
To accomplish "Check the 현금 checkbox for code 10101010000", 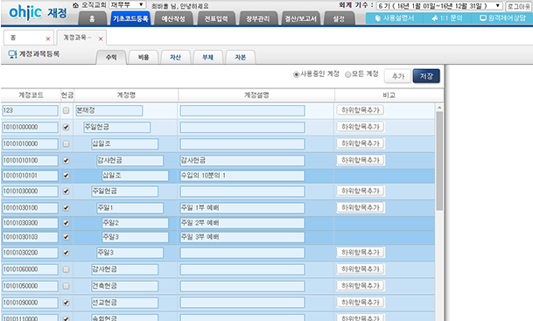I will tap(66, 143).
